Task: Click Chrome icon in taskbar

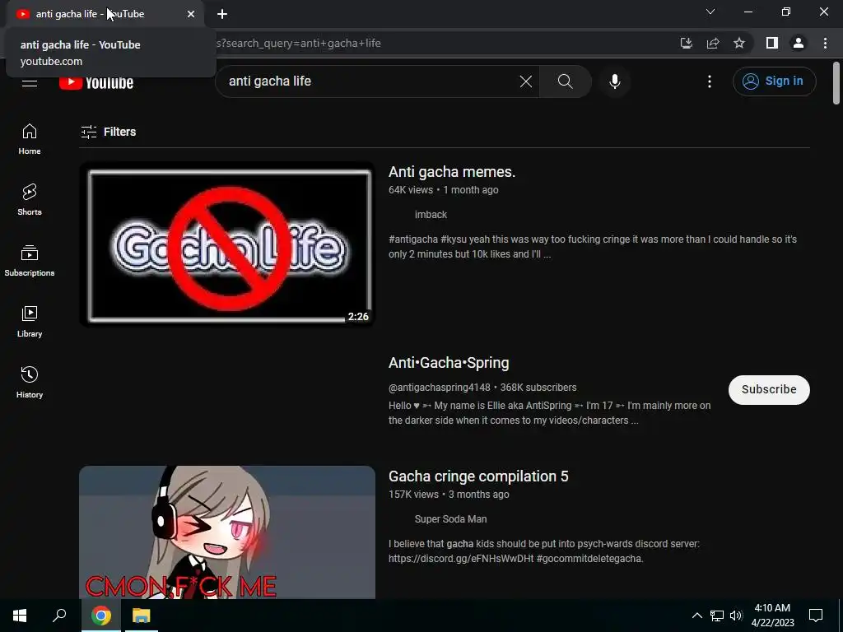Action: (100, 616)
